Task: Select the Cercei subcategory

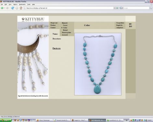Action: 65,25
